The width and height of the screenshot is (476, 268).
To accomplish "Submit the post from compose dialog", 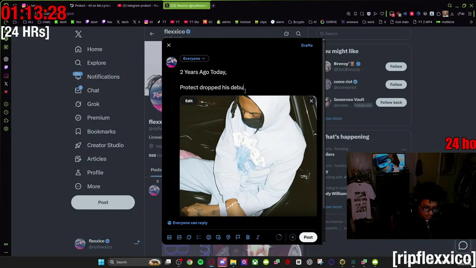I will pos(308,237).
